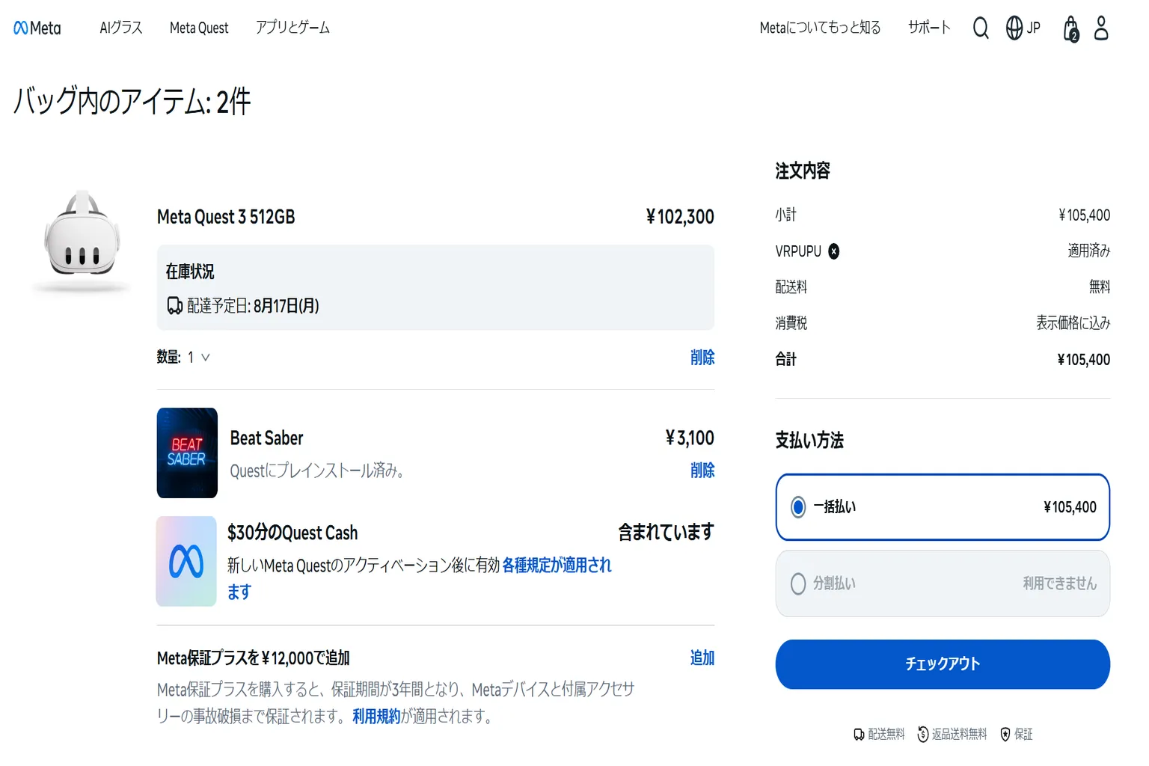The image size is (1149, 766).
Task: Select the 分割払い payment radio button
Action: [798, 583]
